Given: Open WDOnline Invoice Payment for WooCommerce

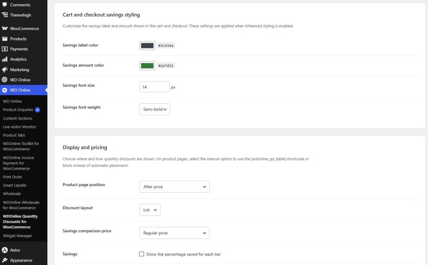Looking at the screenshot, I should point(18,163).
